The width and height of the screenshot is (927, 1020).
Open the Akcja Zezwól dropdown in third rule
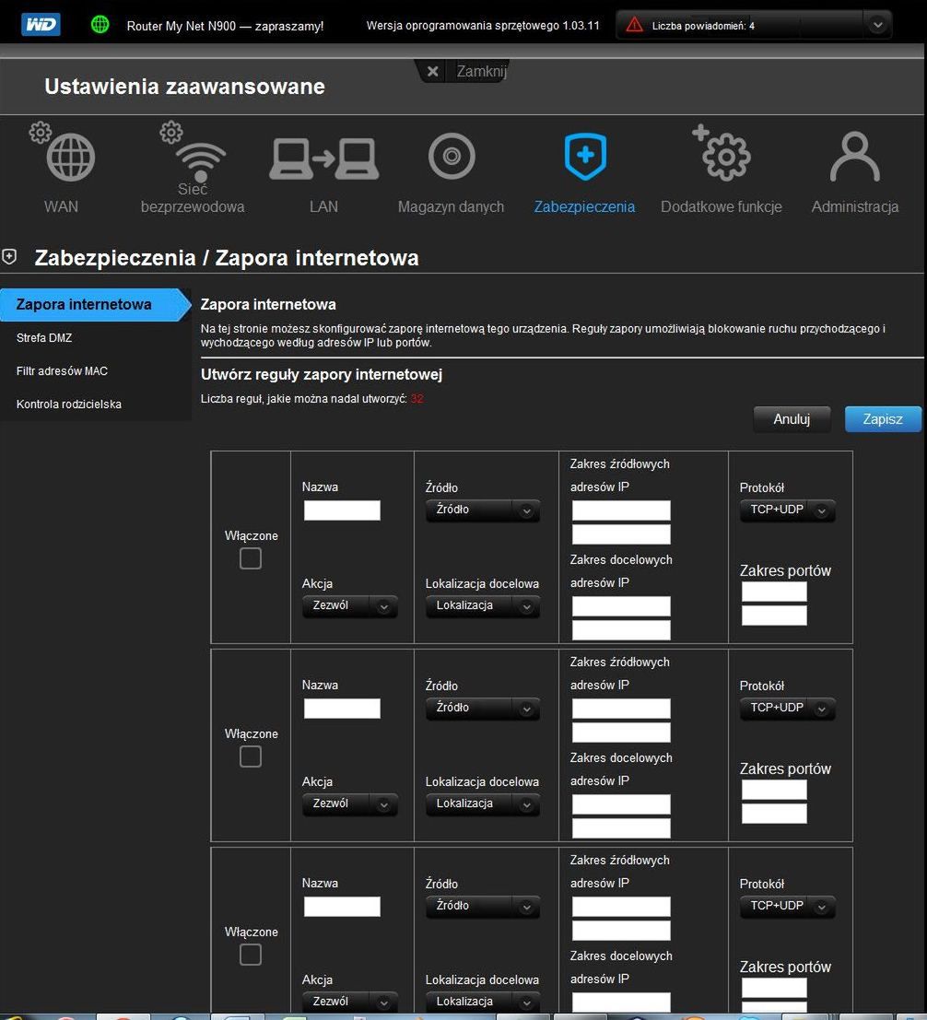[x=350, y=1002]
